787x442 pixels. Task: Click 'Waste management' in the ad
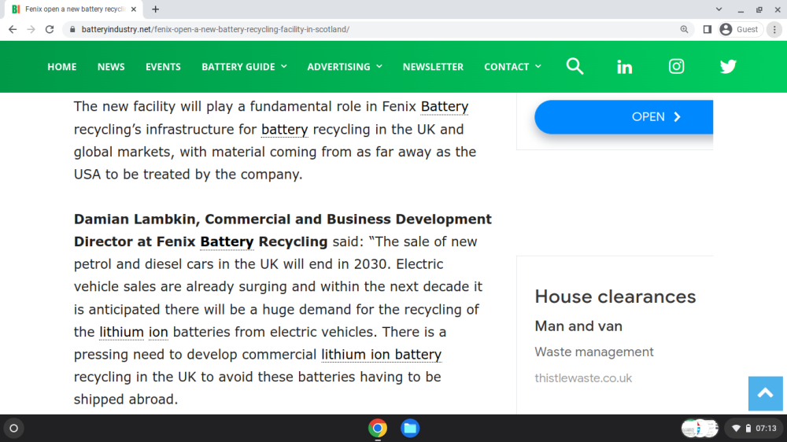coord(593,352)
